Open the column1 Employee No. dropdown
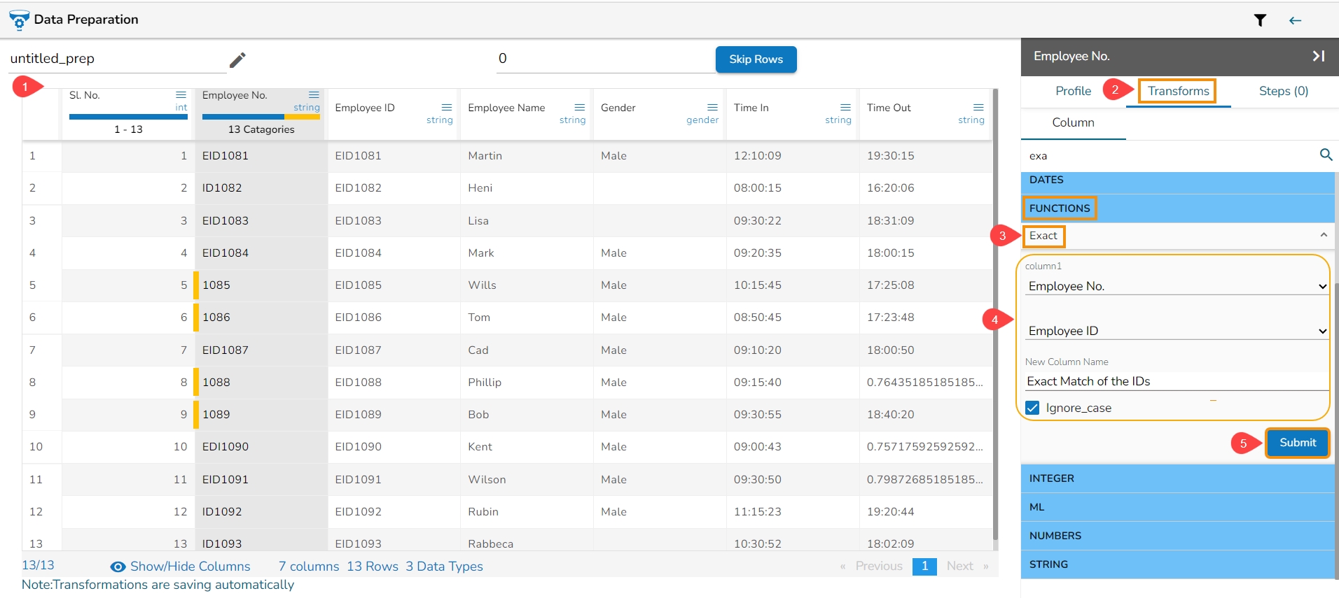 point(1174,286)
